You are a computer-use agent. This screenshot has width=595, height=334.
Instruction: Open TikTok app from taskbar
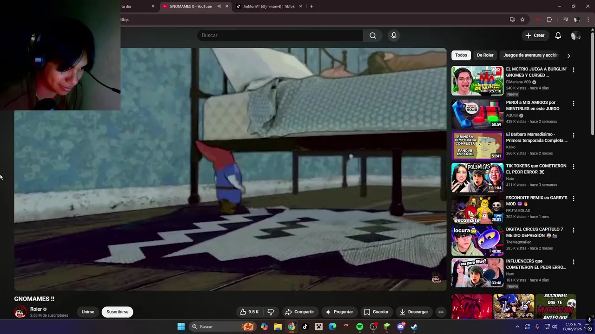point(305,327)
